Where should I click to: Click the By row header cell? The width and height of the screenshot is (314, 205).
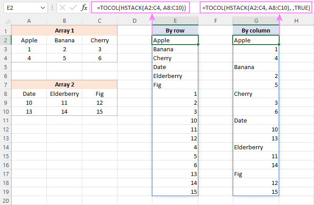pos(175,31)
